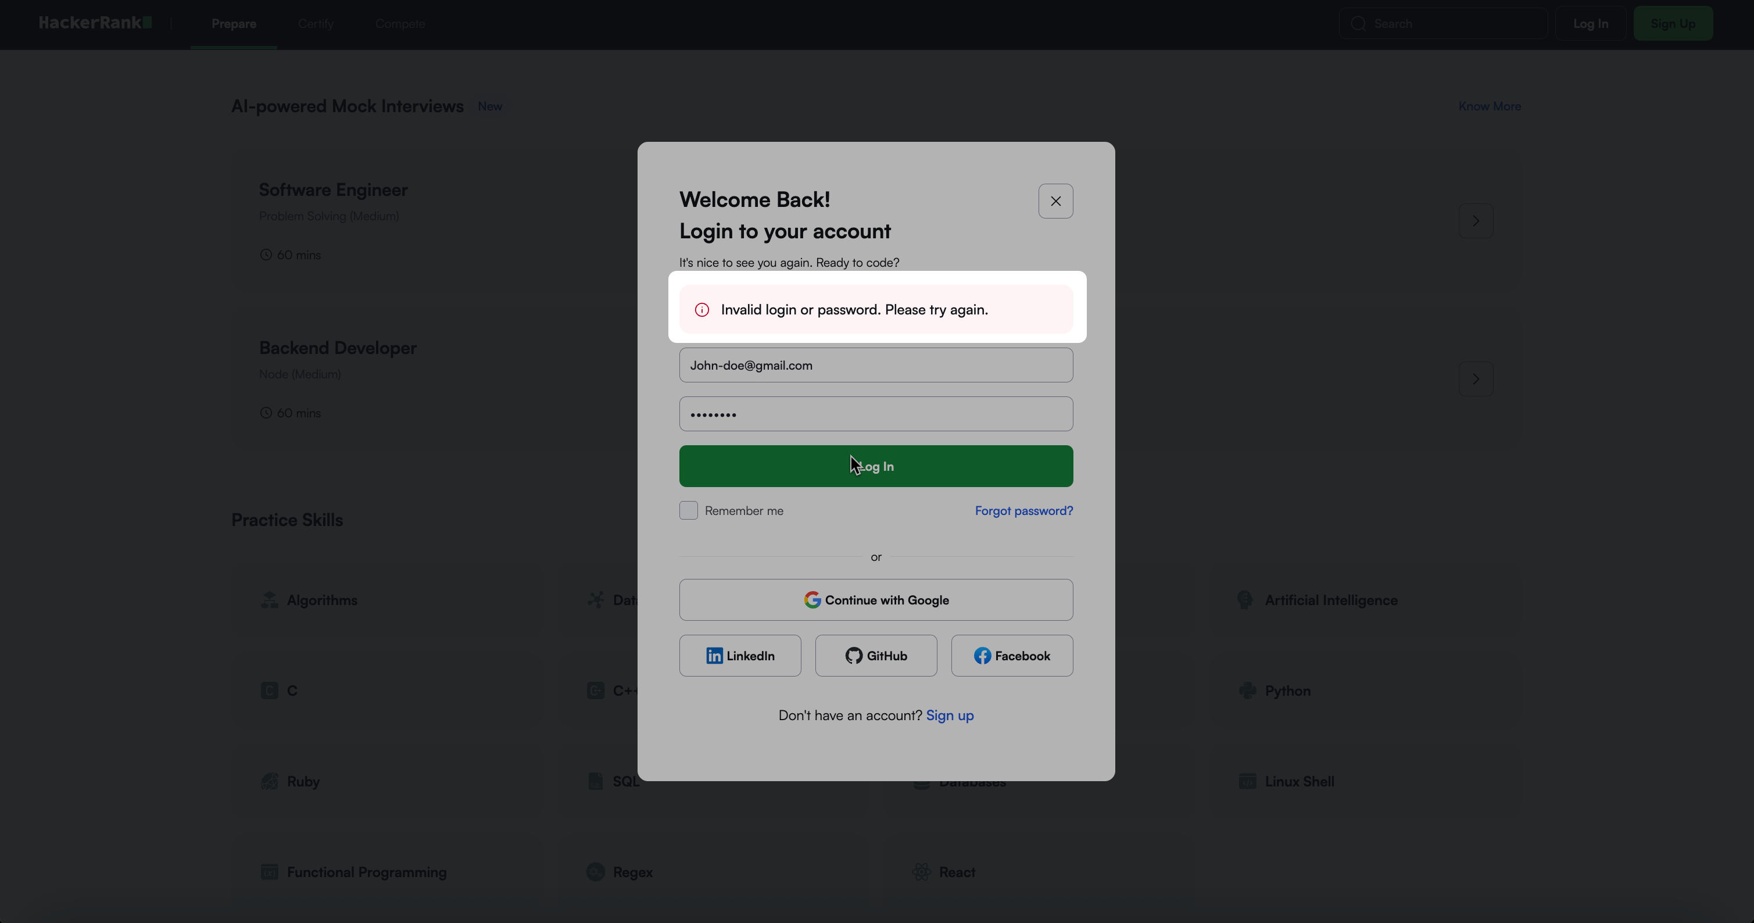Switch to the Prepare tab
Viewport: 1754px width, 923px height.
234,24
